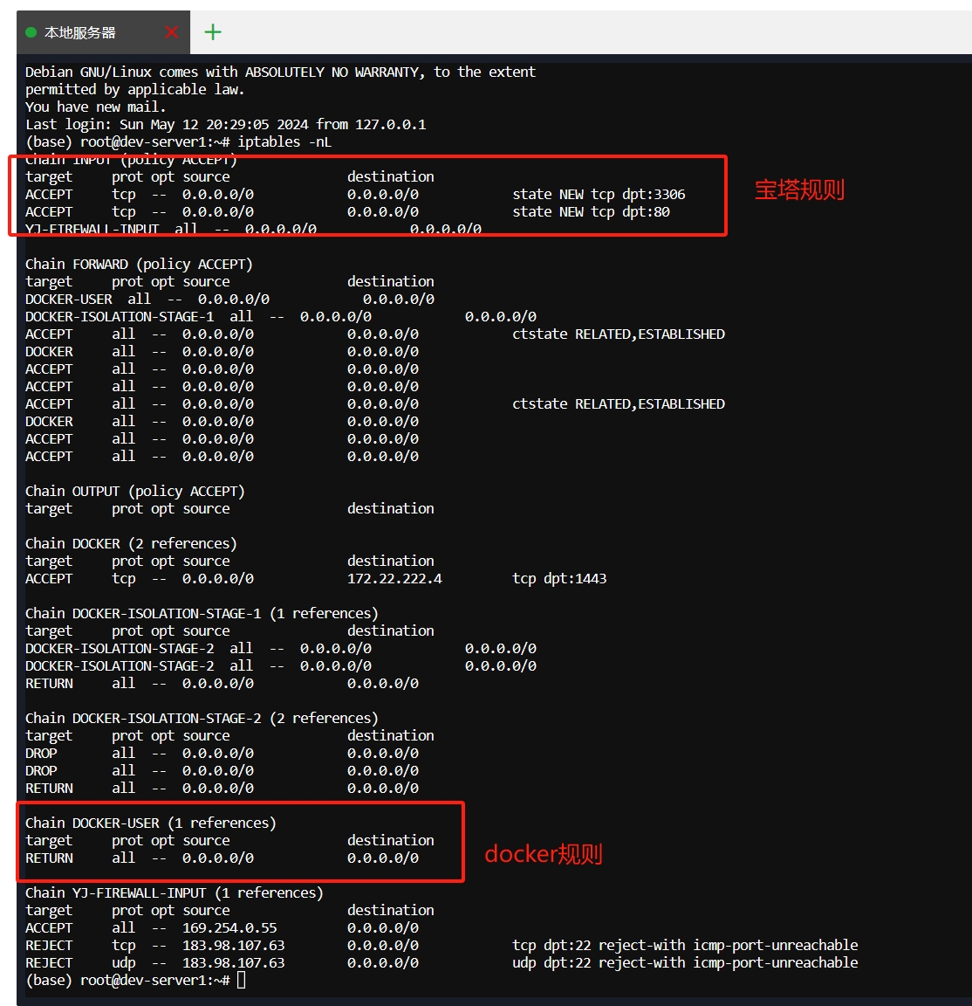
Task: Click 'tcp dpt:22 reject-with icmp-port-unreachable' text
Action: pos(685,946)
